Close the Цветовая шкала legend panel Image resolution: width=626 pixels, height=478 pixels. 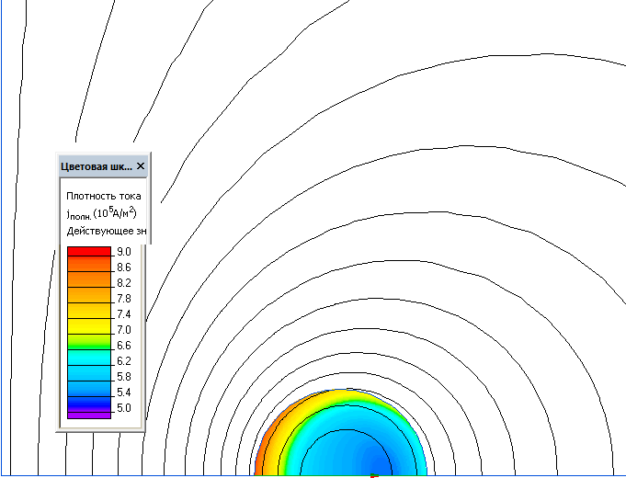[x=141, y=166]
